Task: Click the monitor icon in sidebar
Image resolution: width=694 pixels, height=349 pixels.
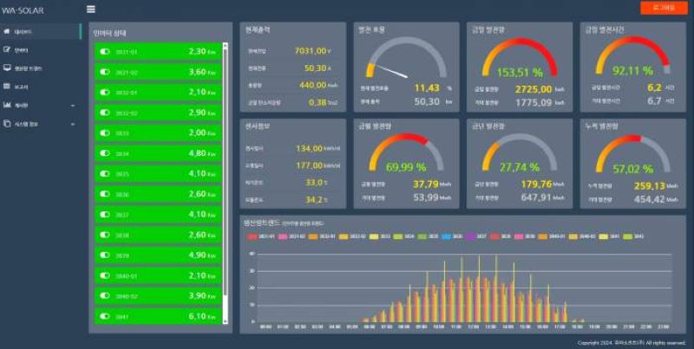Action: tap(7, 68)
